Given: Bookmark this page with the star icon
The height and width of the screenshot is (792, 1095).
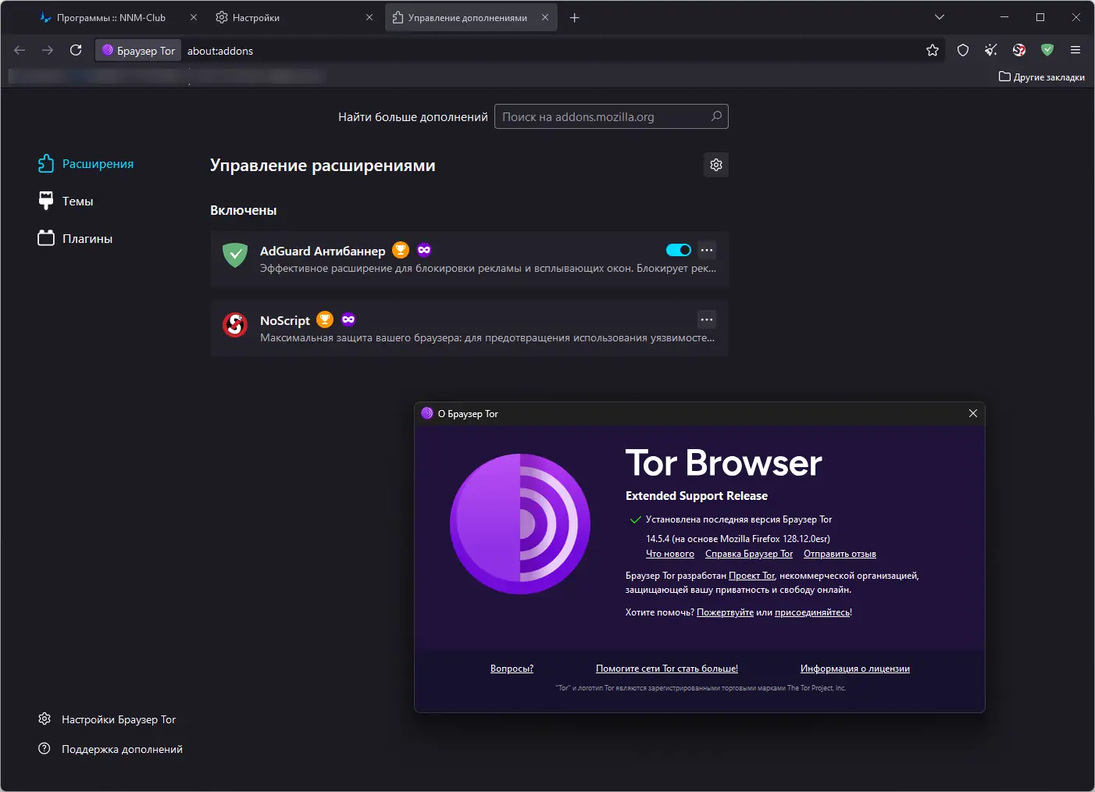Looking at the screenshot, I should (933, 50).
